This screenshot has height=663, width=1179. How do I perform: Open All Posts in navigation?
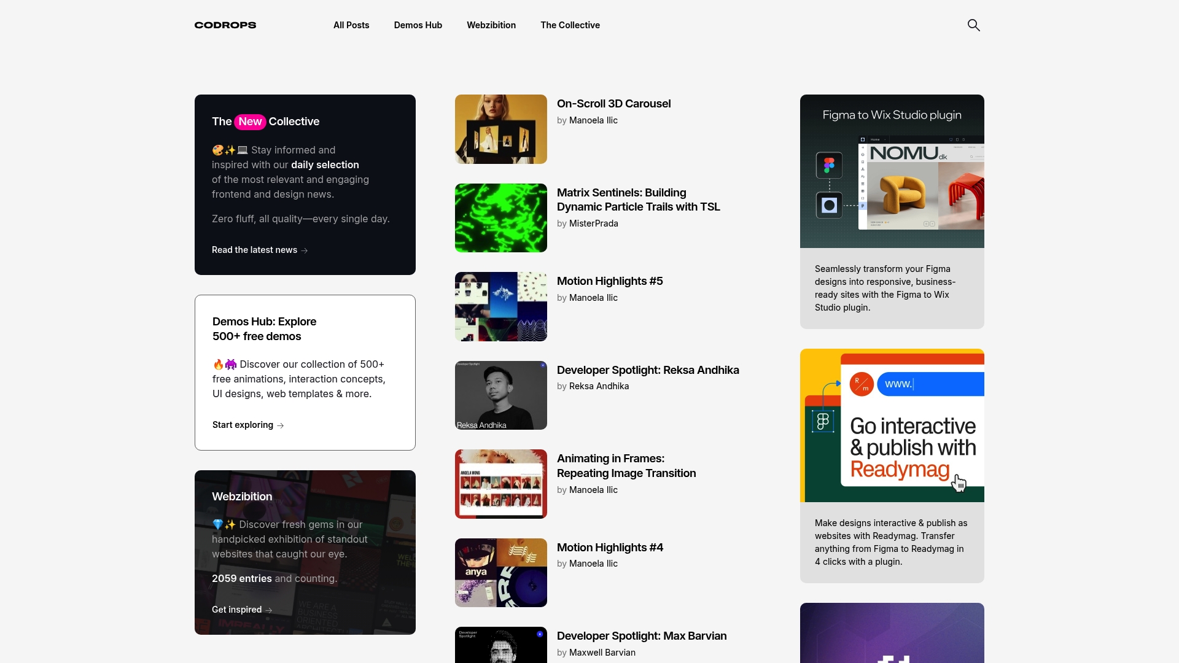click(351, 25)
